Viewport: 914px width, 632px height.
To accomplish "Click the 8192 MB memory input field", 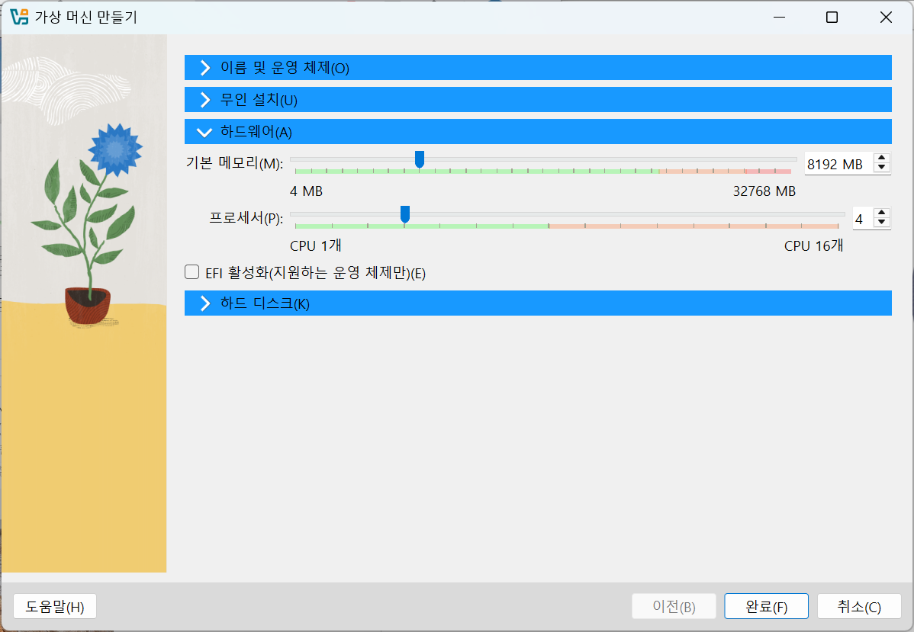I will click(838, 164).
